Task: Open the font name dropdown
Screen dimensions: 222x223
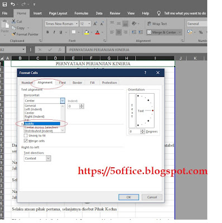Action: pos(76,24)
